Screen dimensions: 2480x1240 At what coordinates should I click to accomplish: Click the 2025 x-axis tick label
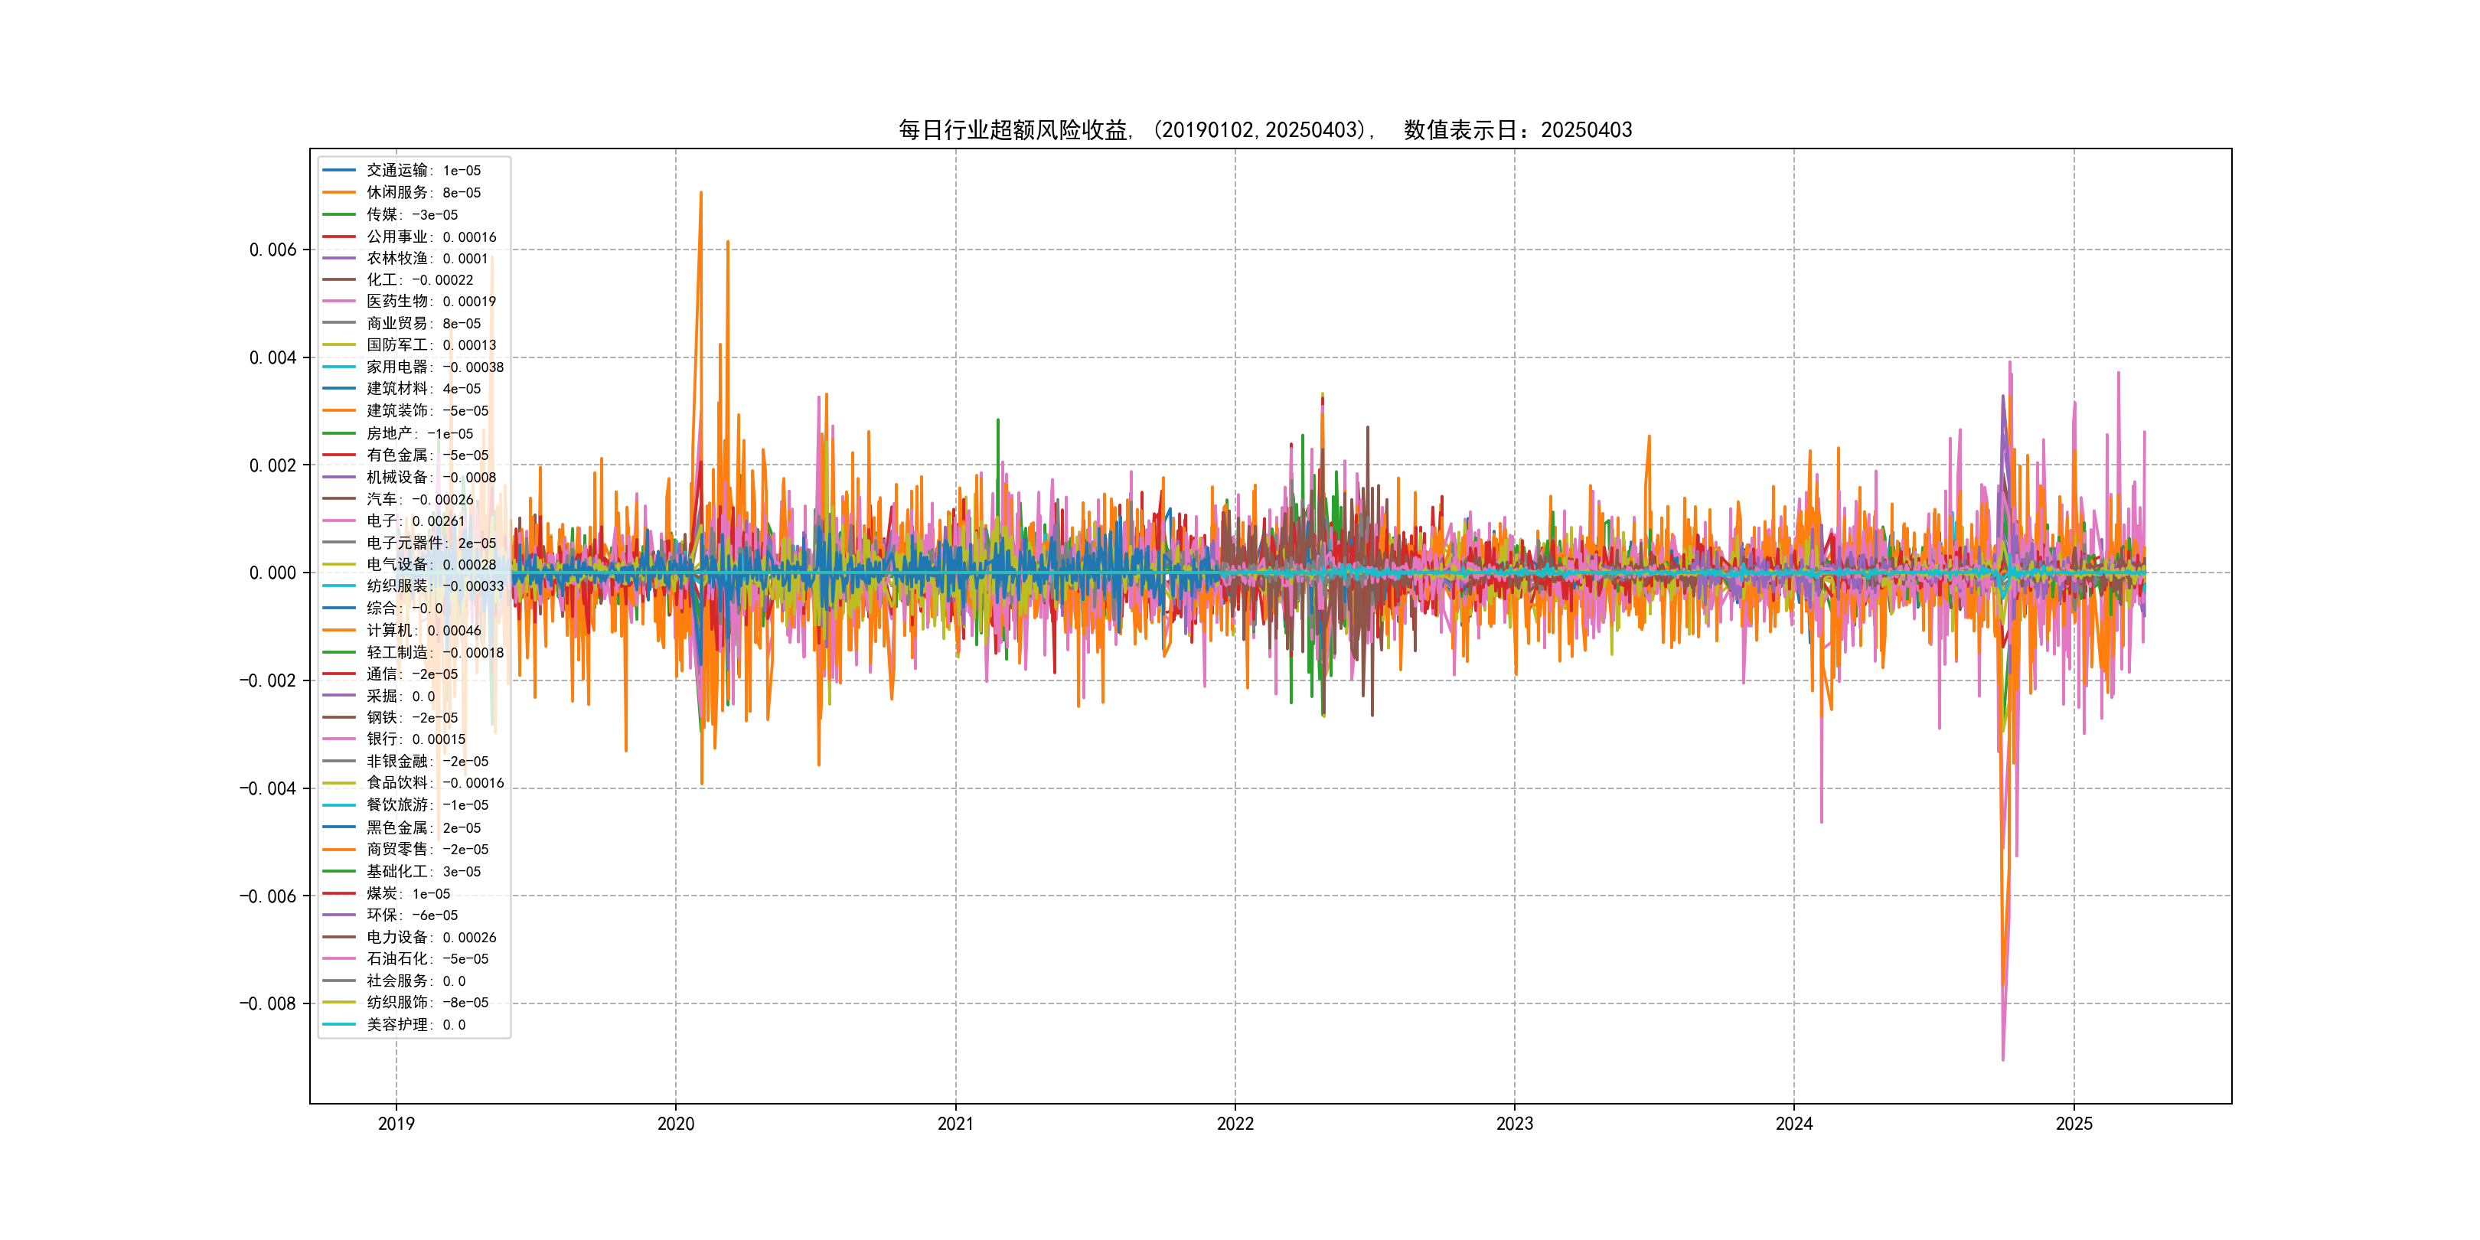(x=2074, y=1124)
